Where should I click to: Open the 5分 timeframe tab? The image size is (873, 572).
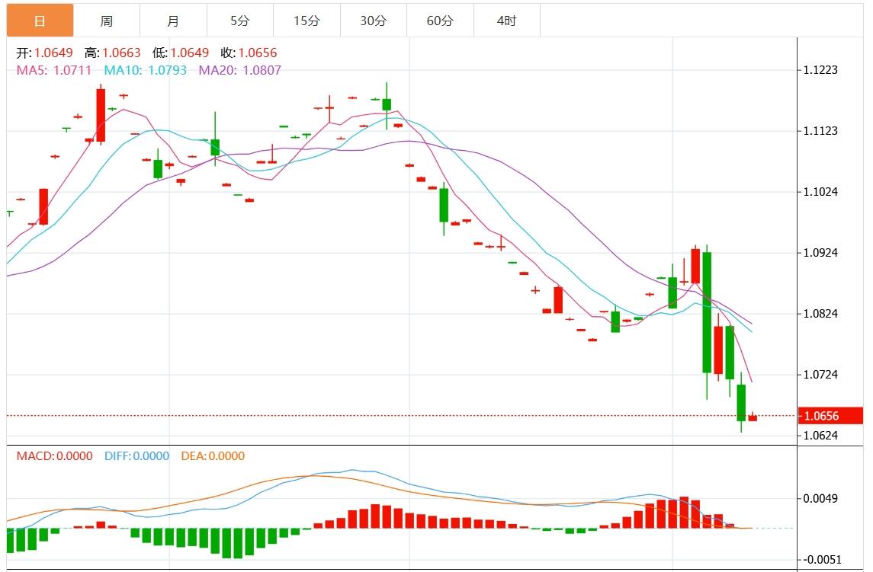click(x=239, y=21)
